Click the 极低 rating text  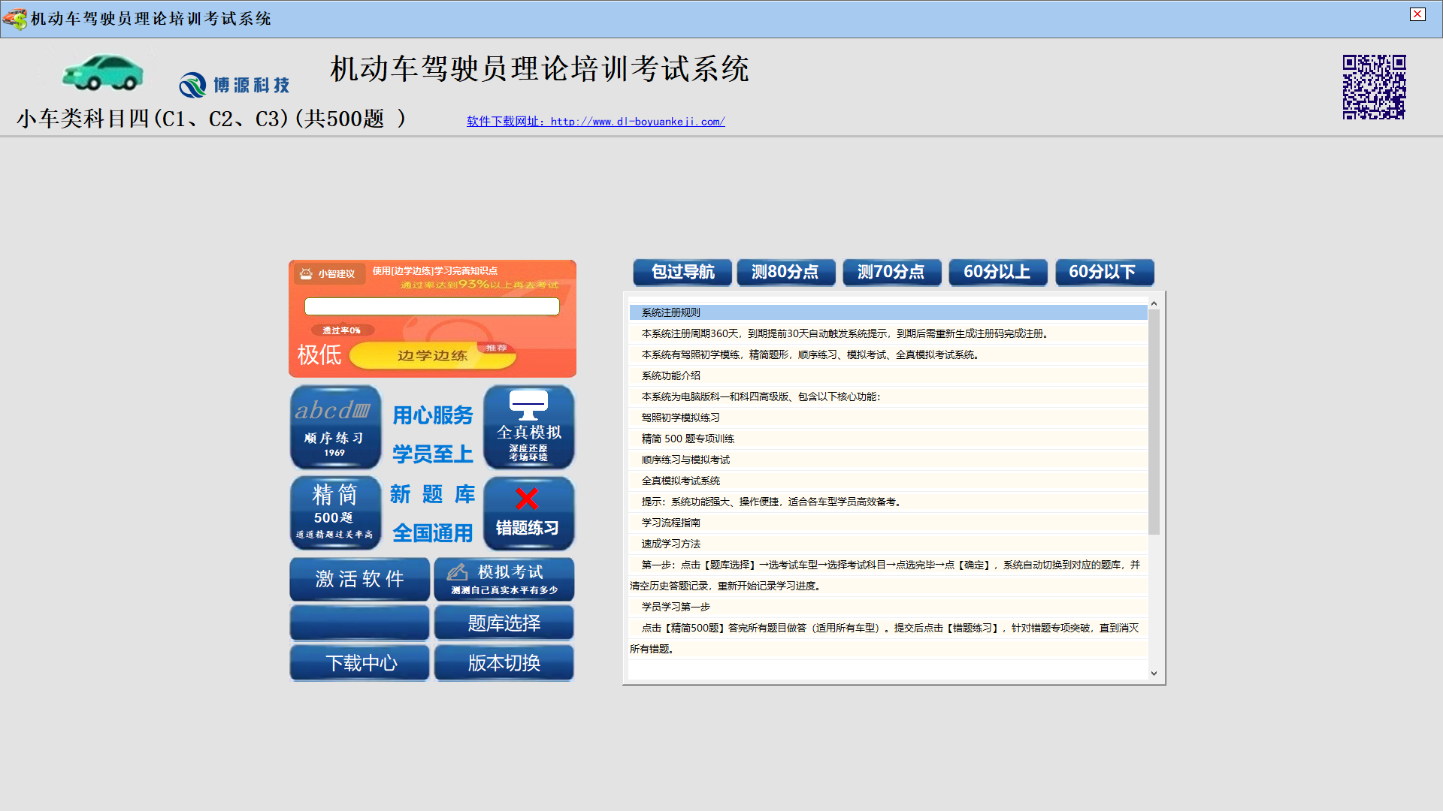tap(319, 354)
